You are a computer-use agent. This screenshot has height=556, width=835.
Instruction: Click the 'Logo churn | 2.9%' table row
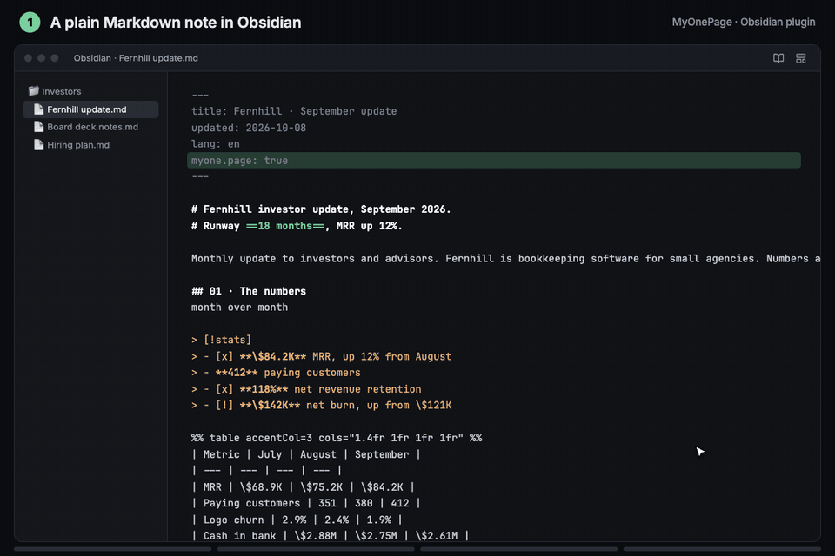[x=297, y=520]
